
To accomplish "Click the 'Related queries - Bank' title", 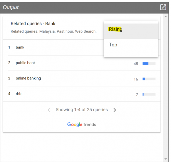I will click(33, 24).
